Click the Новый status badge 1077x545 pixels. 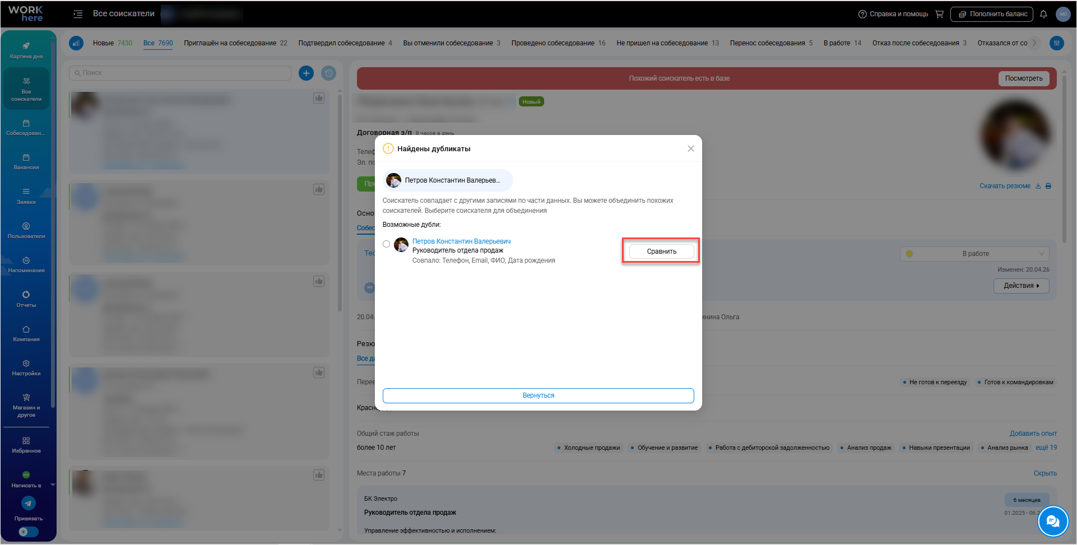[x=531, y=102]
